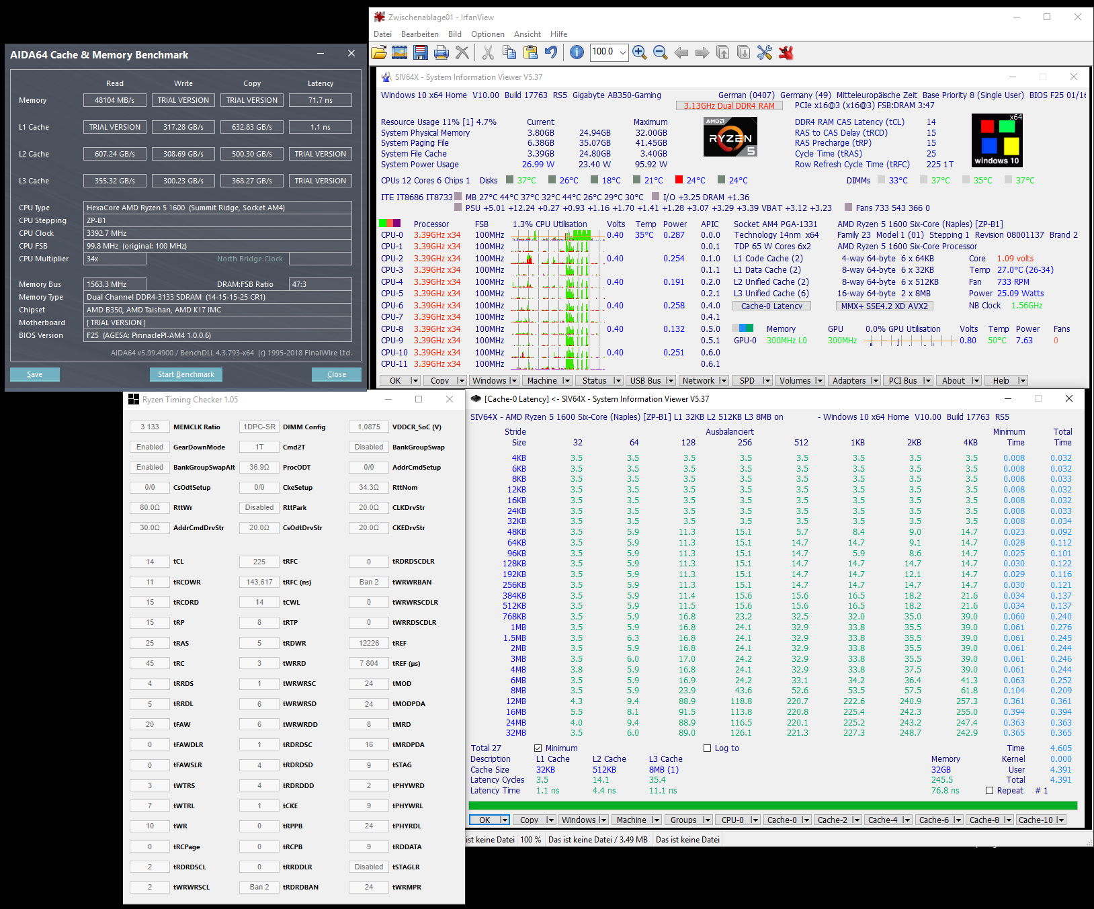
Task: Click the red CPU temperature square beside 24°C
Action: (x=679, y=180)
